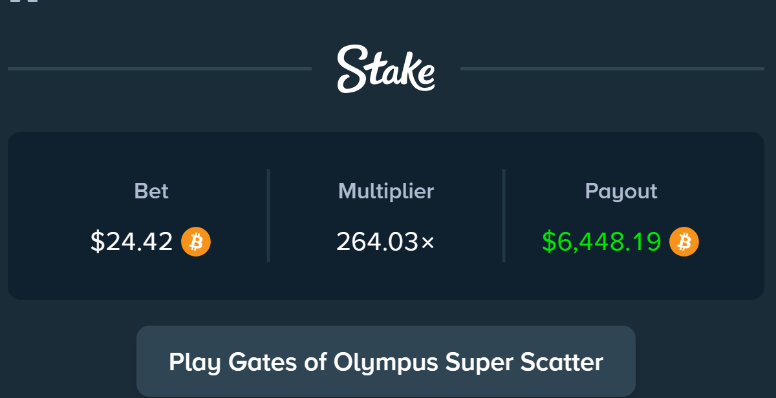Click the vertical divider between Bet and Multiplier
This screenshot has height=398, width=776.
click(268, 216)
